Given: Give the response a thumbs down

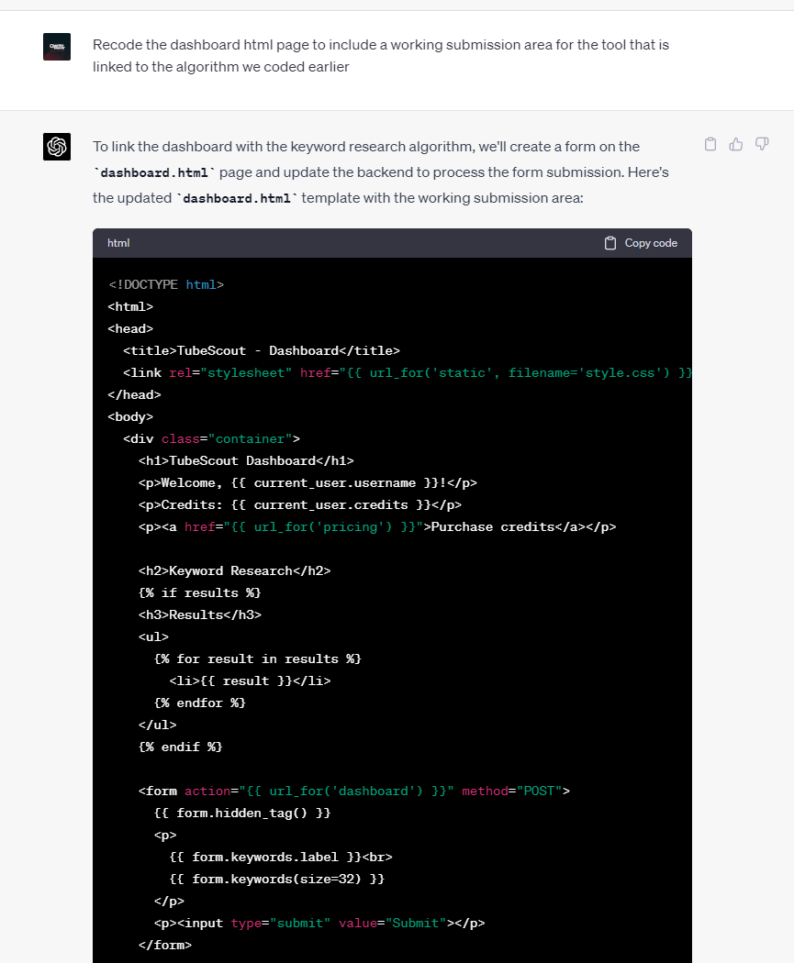Looking at the screenshot, I should (762, 144).
